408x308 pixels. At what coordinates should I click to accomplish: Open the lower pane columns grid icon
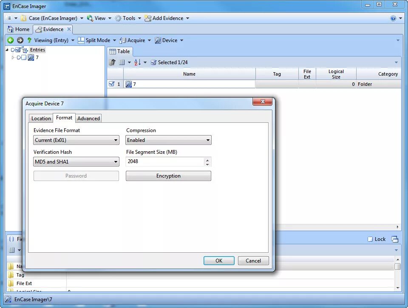[12, 250]
